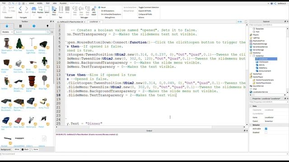Toggle the Archivable checkbox
Screen dimensions: 289x162
point(266,129)
